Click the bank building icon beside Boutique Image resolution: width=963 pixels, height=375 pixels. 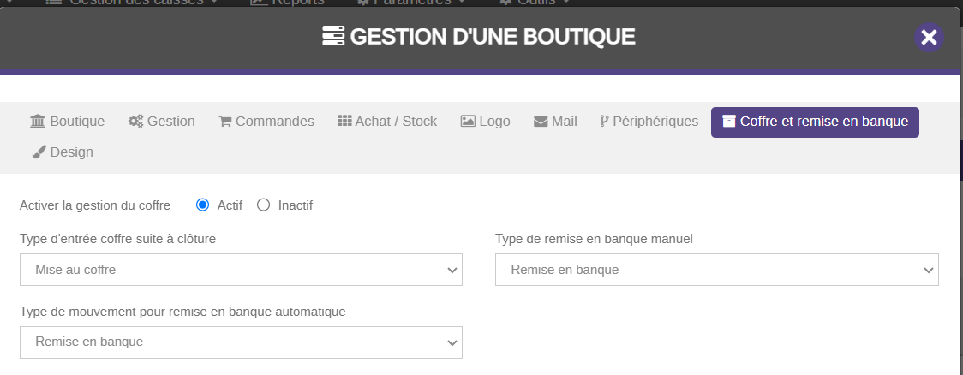[38, 122]
